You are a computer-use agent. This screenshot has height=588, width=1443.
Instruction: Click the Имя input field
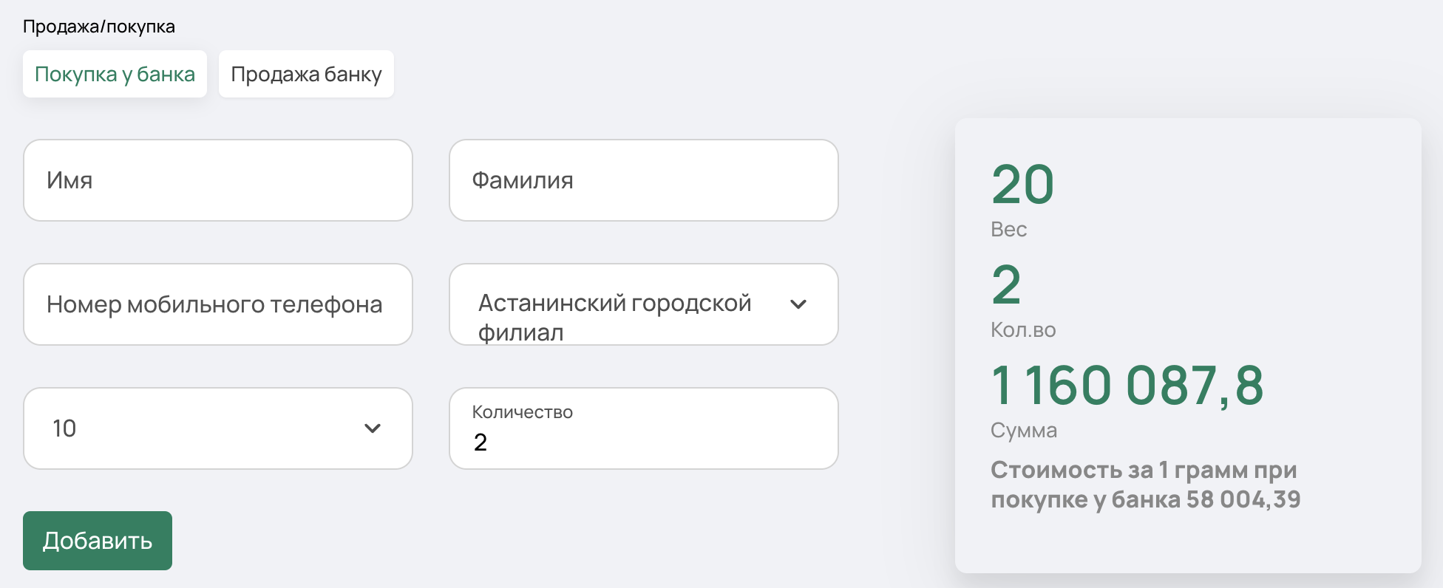coord(218,180)
